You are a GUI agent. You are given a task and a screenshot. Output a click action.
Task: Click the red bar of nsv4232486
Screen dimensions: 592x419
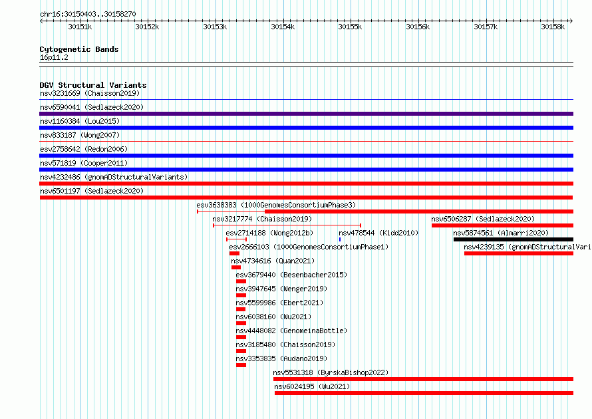tap(306, 184)
